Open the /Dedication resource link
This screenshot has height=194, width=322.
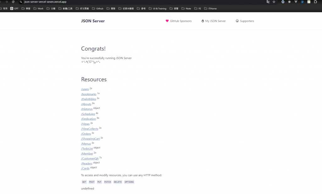pos(88,119)
